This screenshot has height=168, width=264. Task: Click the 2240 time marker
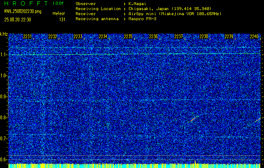254,37
